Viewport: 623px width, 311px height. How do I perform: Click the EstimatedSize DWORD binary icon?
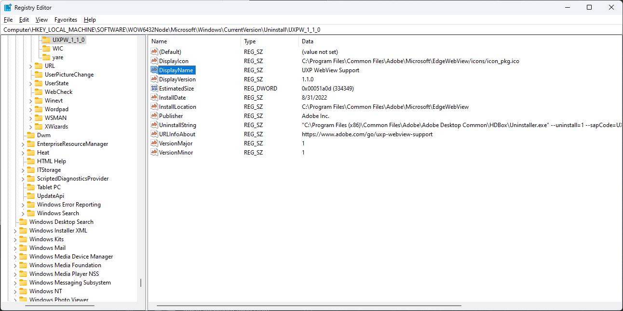click(154, 88)
